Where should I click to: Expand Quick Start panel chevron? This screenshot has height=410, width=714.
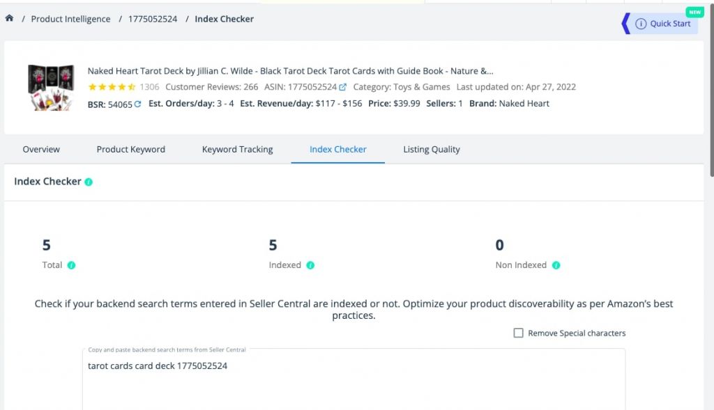626,23
